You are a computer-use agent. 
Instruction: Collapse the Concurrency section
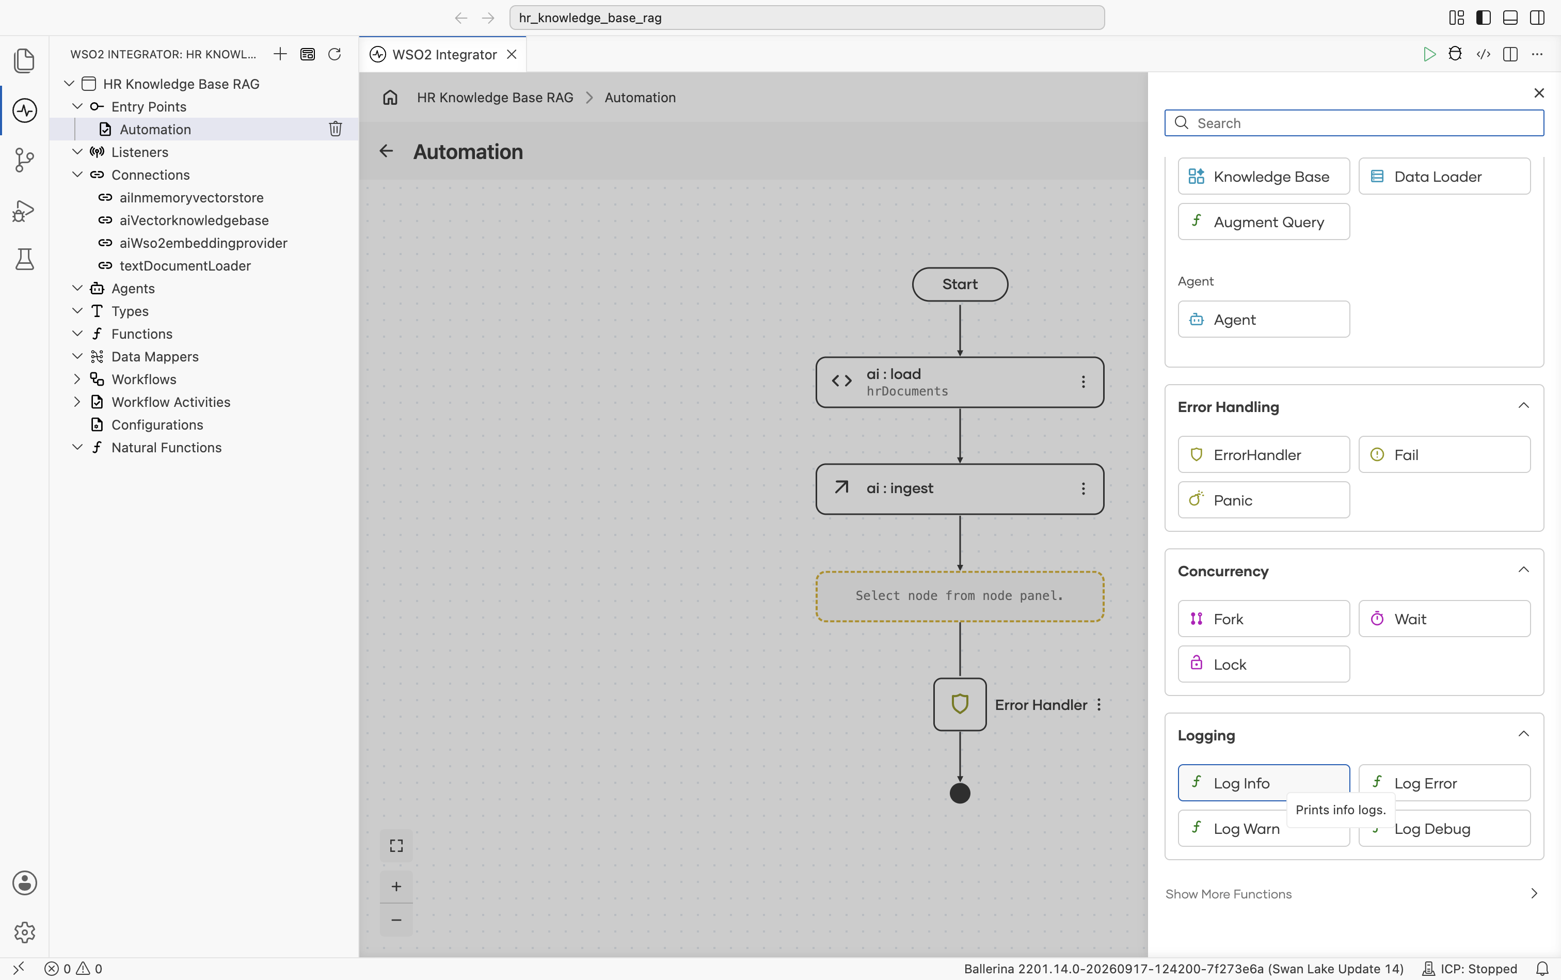coord(1523,570)
